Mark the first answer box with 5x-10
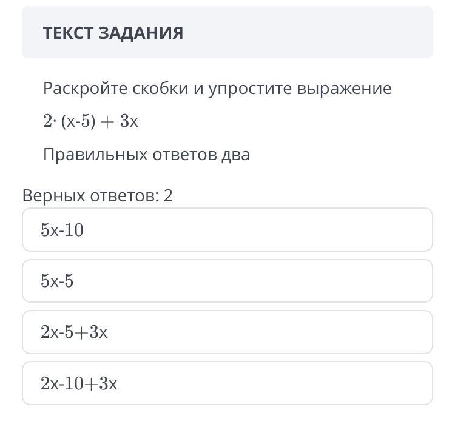This screenshot has width=455, height=444. pos(227,229)
